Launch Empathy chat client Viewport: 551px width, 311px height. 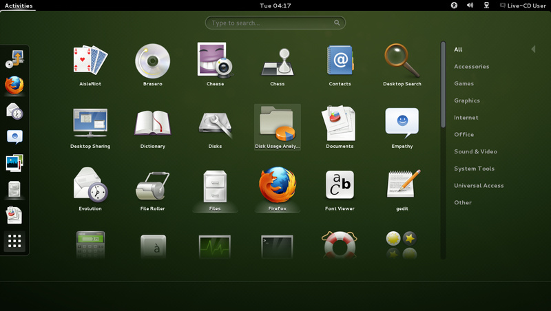click(x=402, y=128)
